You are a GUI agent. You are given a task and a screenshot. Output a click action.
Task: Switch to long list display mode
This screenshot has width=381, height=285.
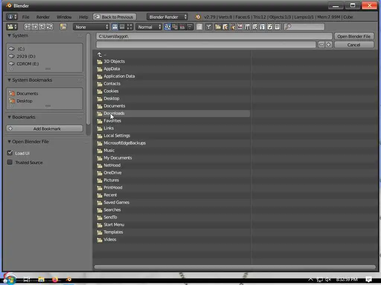point(122,27)
